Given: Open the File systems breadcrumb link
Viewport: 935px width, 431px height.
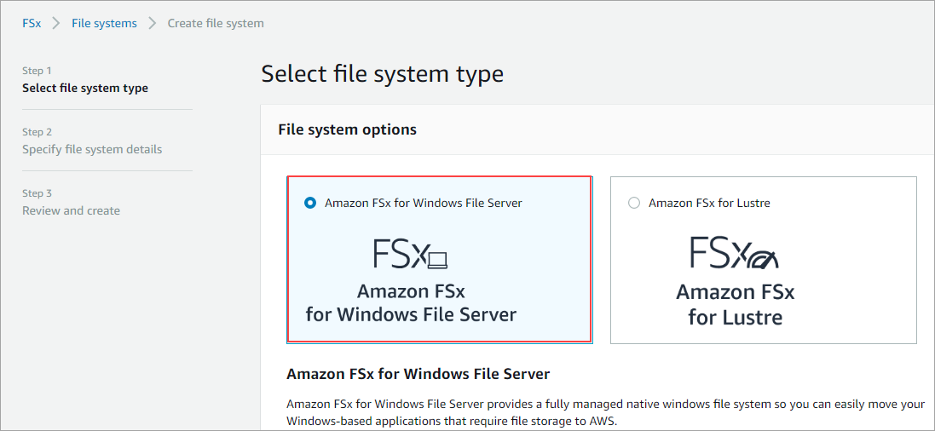Looking at the screenshot, I should click(104, 24).
